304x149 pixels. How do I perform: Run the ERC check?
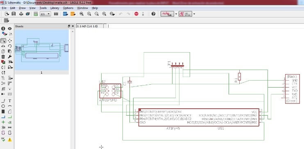pos(3,140)
